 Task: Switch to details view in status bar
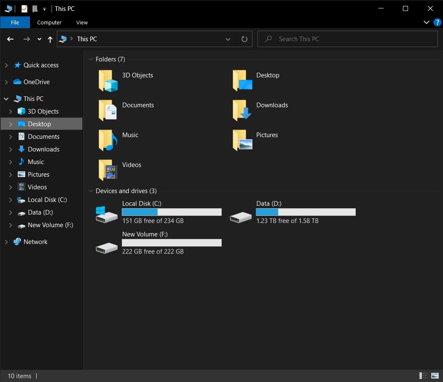tap(423, 376)
